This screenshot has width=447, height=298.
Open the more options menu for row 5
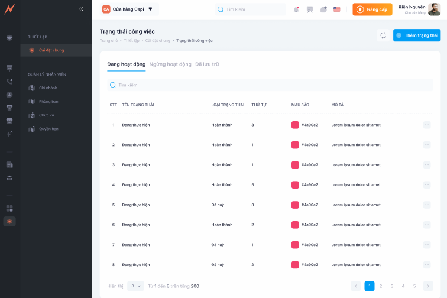427,205
